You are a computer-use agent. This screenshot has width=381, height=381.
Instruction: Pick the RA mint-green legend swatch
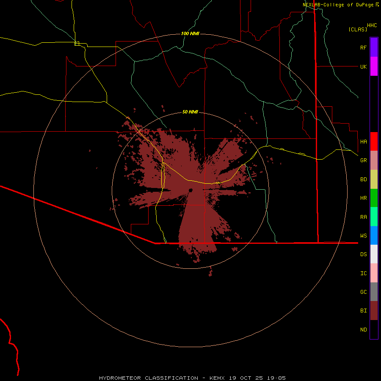374,217
